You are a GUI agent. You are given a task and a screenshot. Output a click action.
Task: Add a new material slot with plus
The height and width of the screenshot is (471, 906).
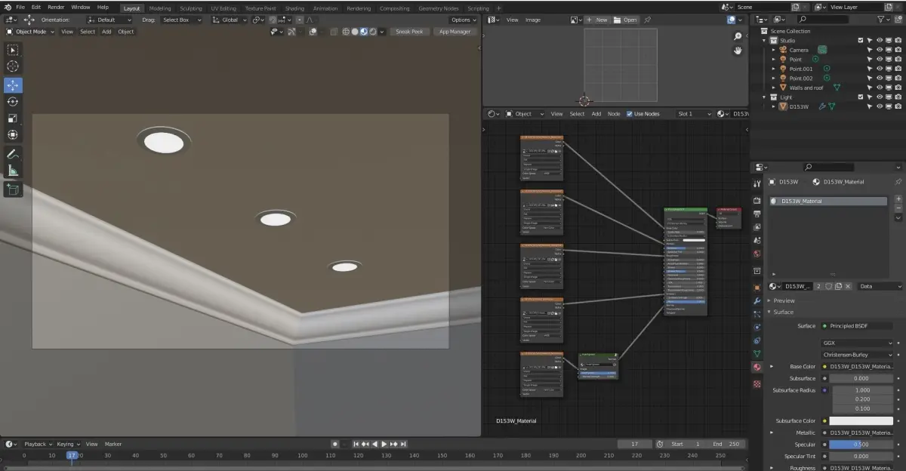(898, 199)
